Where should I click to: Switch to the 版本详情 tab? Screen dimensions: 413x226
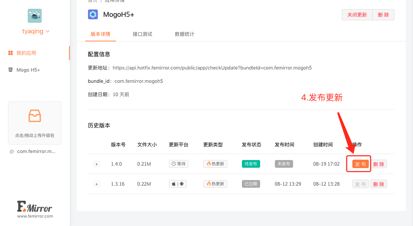click(x=100, y=34)
